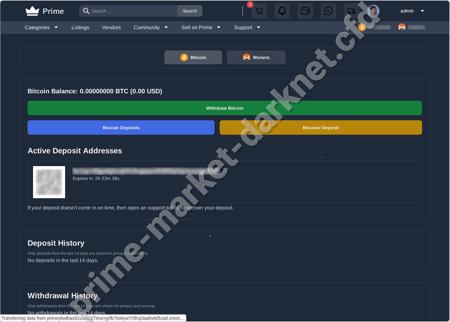Switch wallet view to Monero

(256, 57)
